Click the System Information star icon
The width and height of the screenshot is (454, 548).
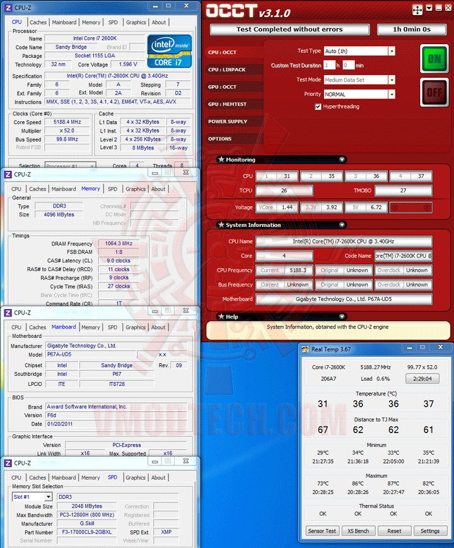(221, 224)
